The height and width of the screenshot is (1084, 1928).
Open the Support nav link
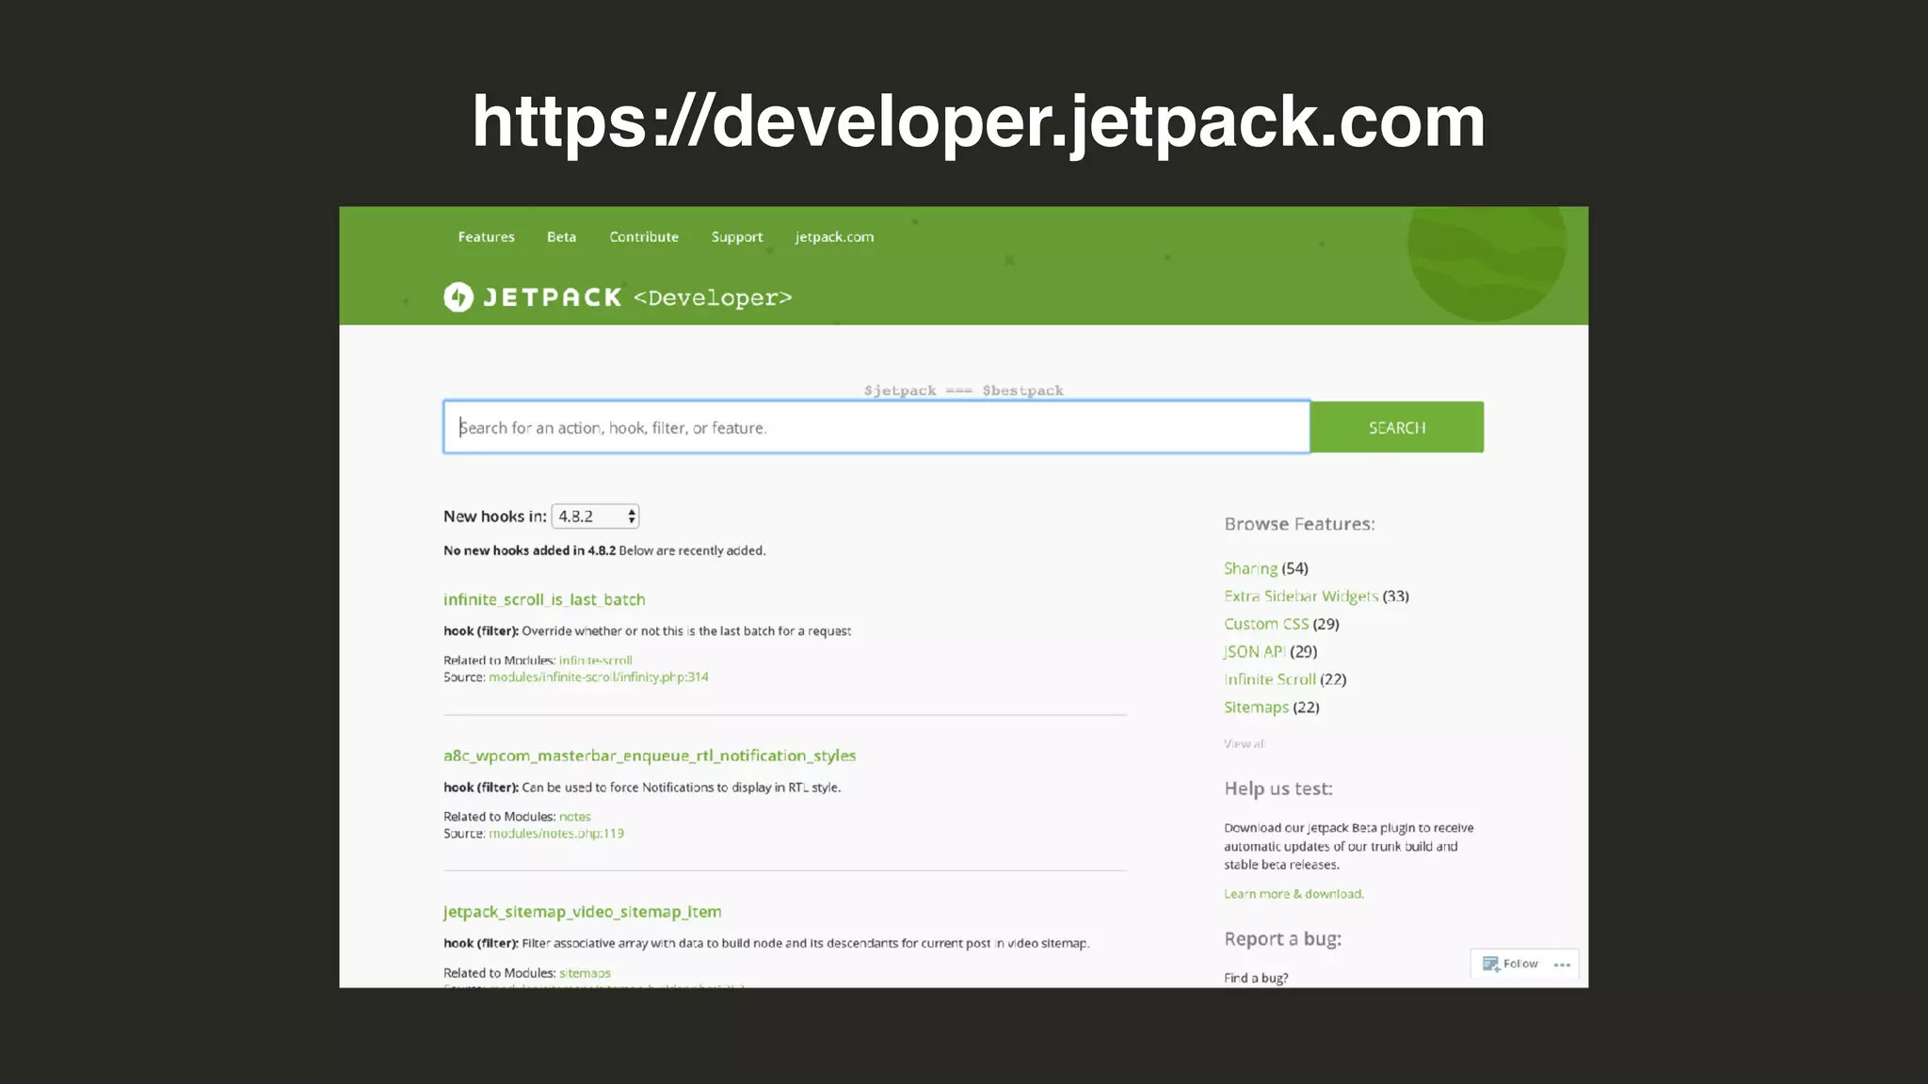coord(737,237)
